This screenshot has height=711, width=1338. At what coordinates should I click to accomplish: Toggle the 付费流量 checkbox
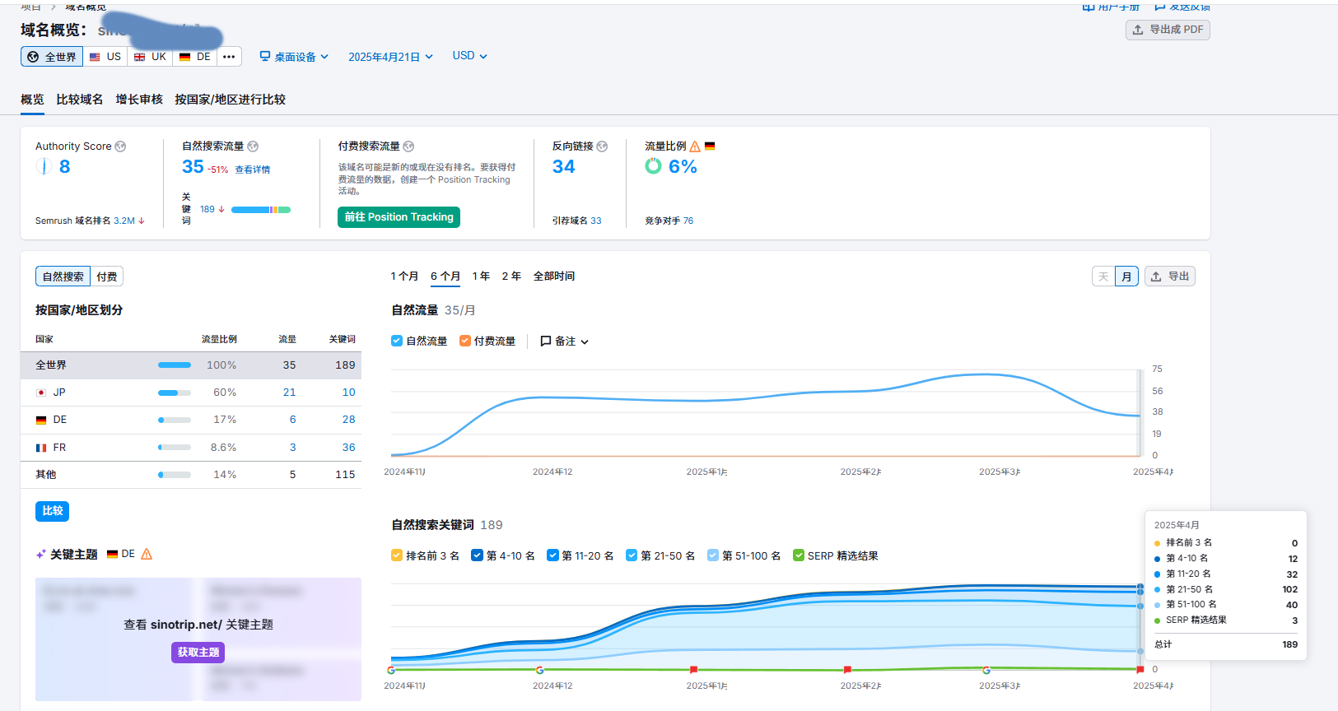[465, 341]
